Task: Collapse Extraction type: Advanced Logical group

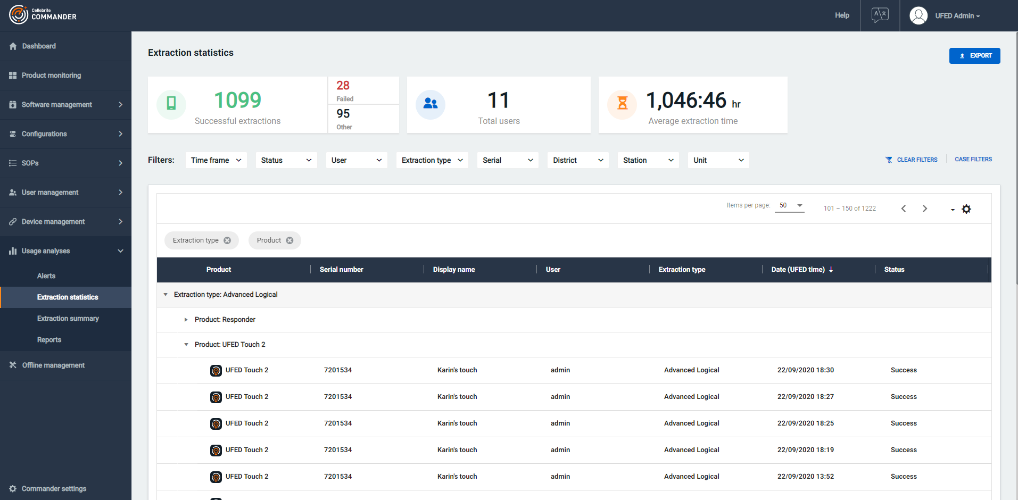Action: click(x=165, y=295)
